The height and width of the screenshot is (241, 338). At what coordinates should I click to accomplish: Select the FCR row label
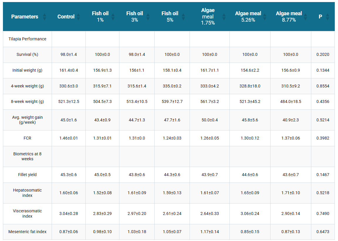(x=27, y=138)
